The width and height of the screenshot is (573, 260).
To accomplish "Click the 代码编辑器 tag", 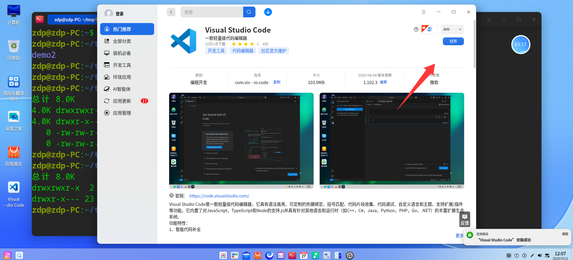I will coord(243,51).
